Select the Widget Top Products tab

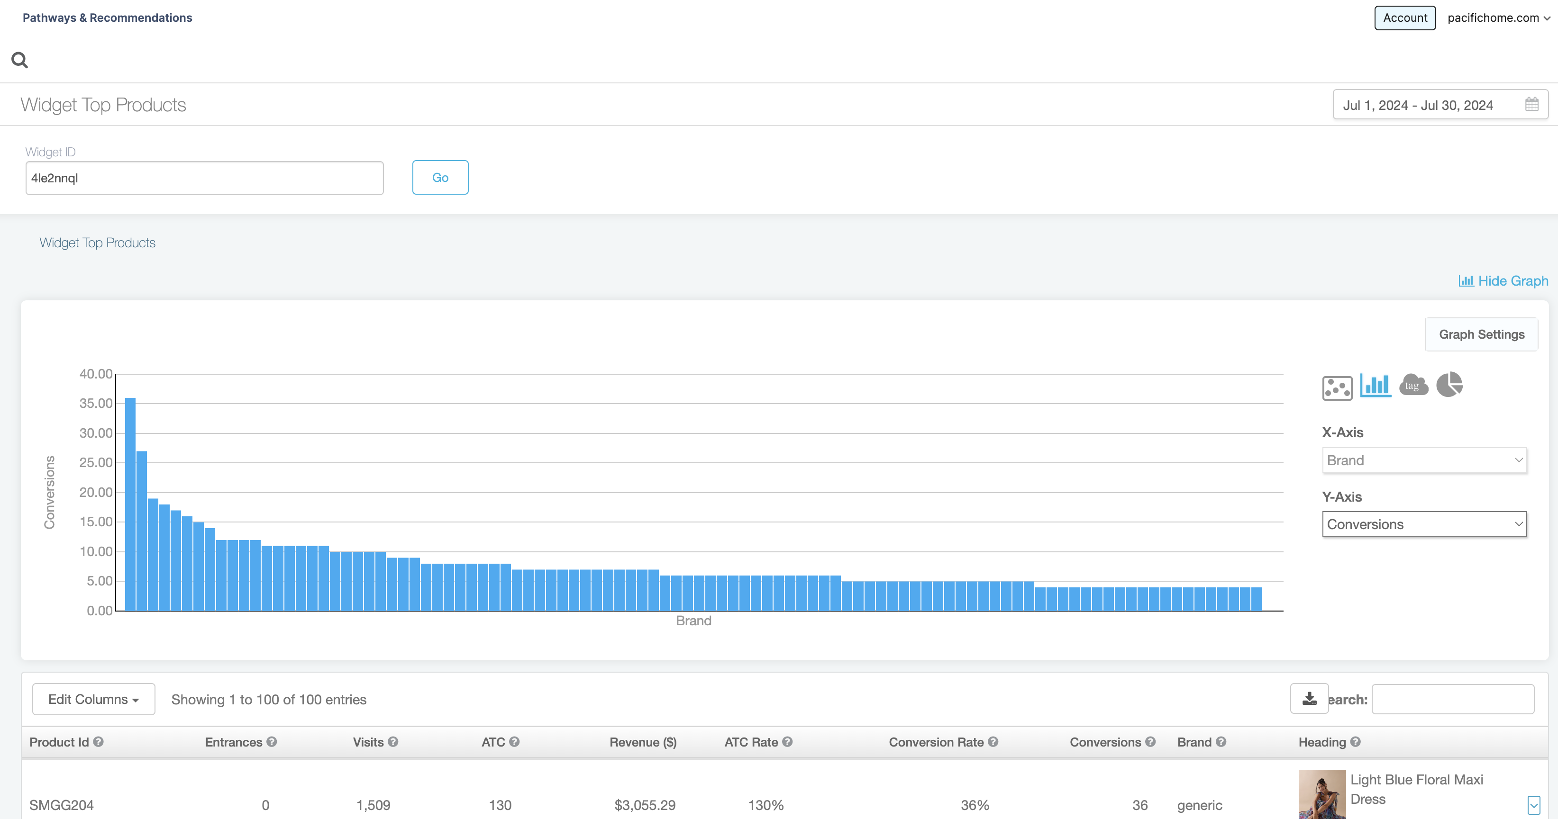[97, 243]
